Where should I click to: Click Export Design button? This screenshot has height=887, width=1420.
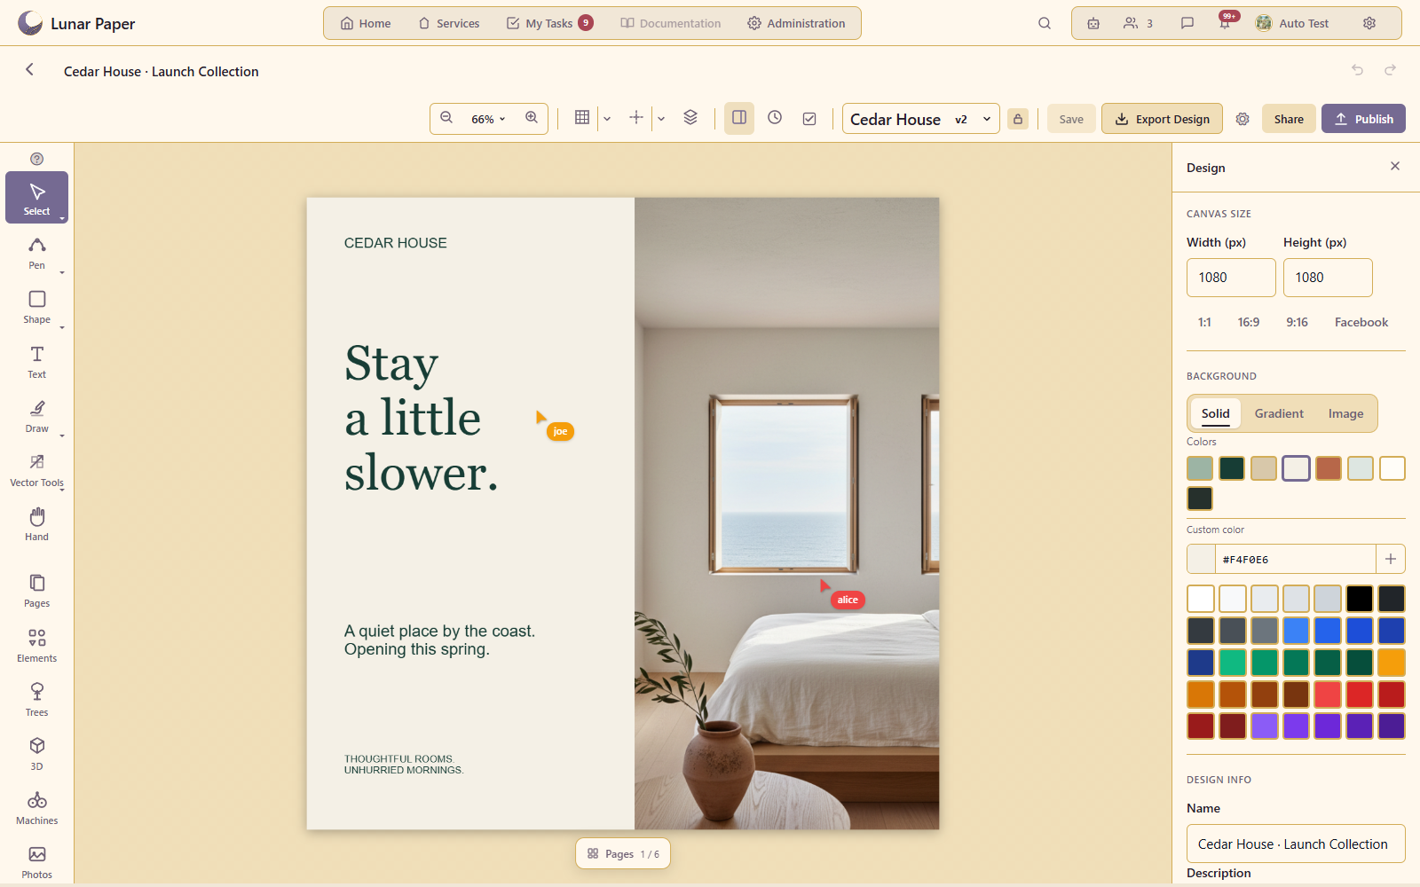(1162, 119)
